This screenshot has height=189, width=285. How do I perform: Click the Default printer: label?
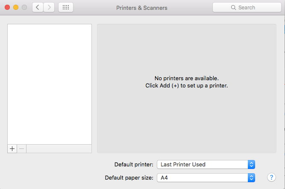point(134,165)
